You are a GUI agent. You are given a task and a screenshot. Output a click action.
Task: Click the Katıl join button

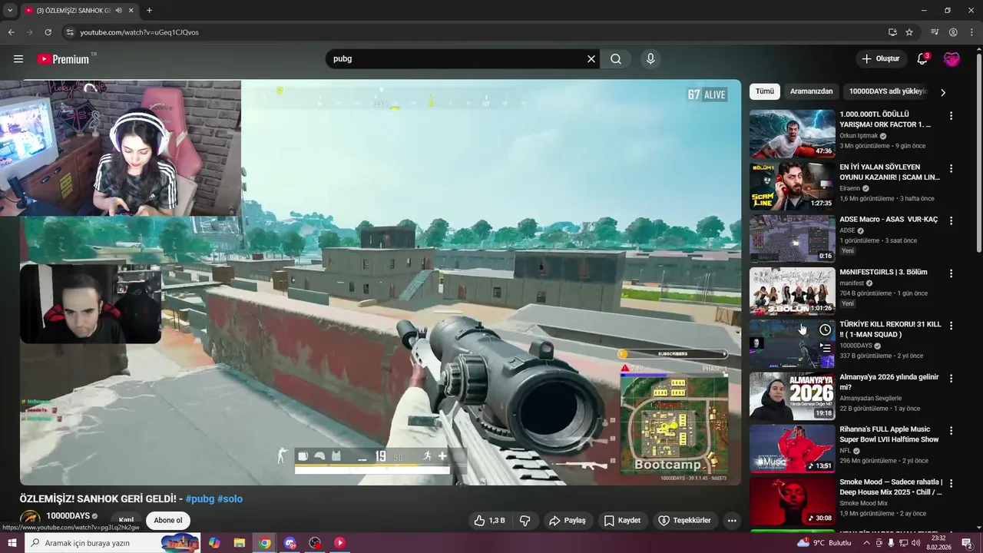[126, 520]
